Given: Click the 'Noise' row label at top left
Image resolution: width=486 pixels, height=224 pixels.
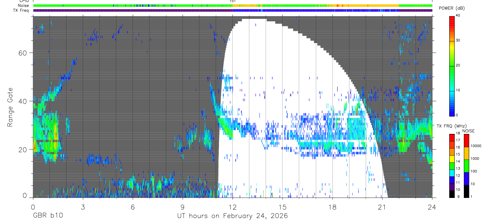Looking at the screenshot, I should pyautogui.click(x=23, y=6).
